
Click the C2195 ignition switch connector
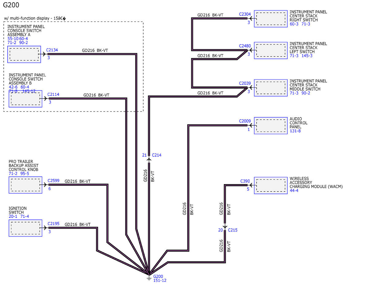tap(53, 224)
